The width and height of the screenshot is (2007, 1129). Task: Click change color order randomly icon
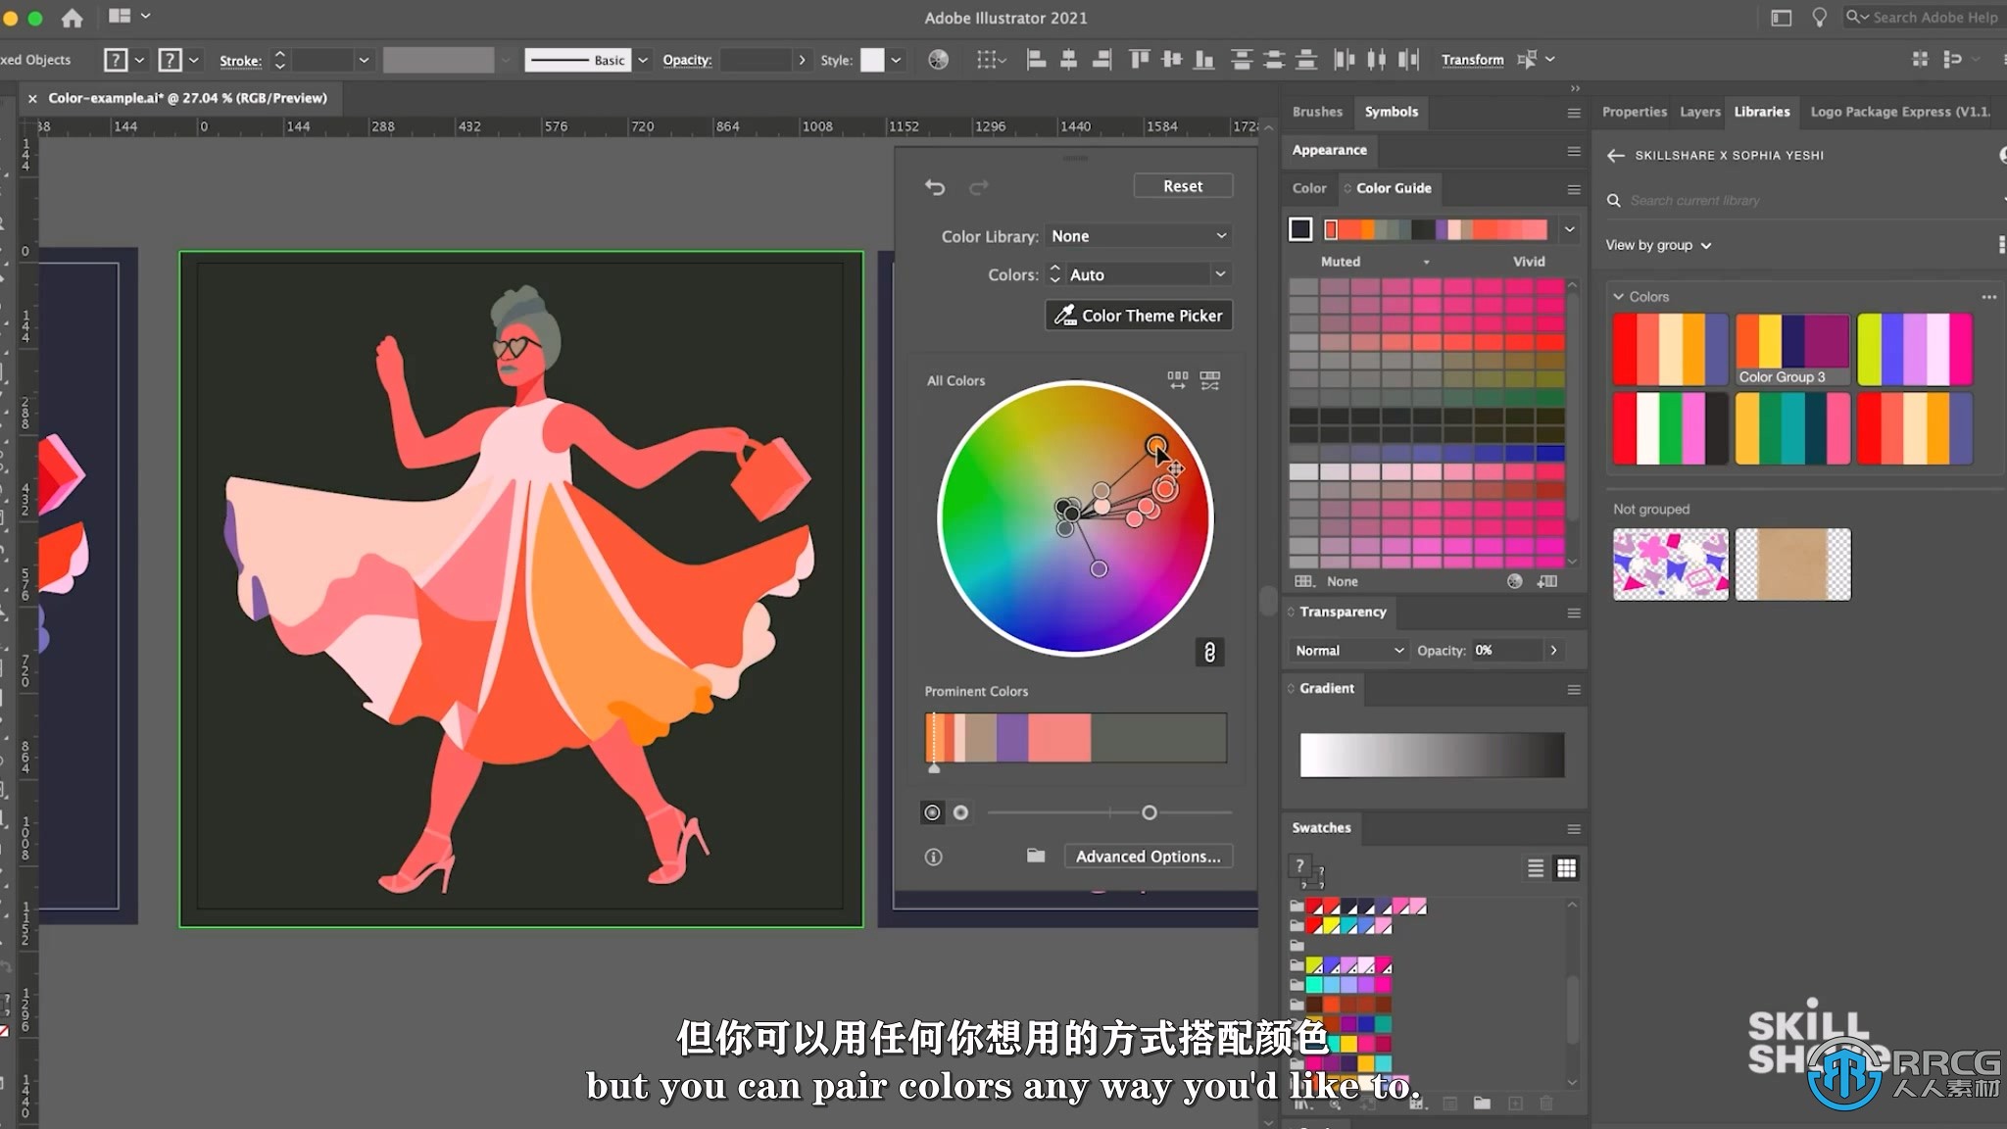pyautogui.click(x=1177, y=380)
